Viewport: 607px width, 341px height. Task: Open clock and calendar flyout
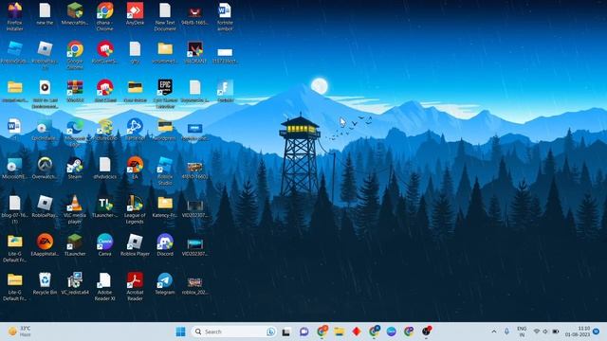coord(578,332)
